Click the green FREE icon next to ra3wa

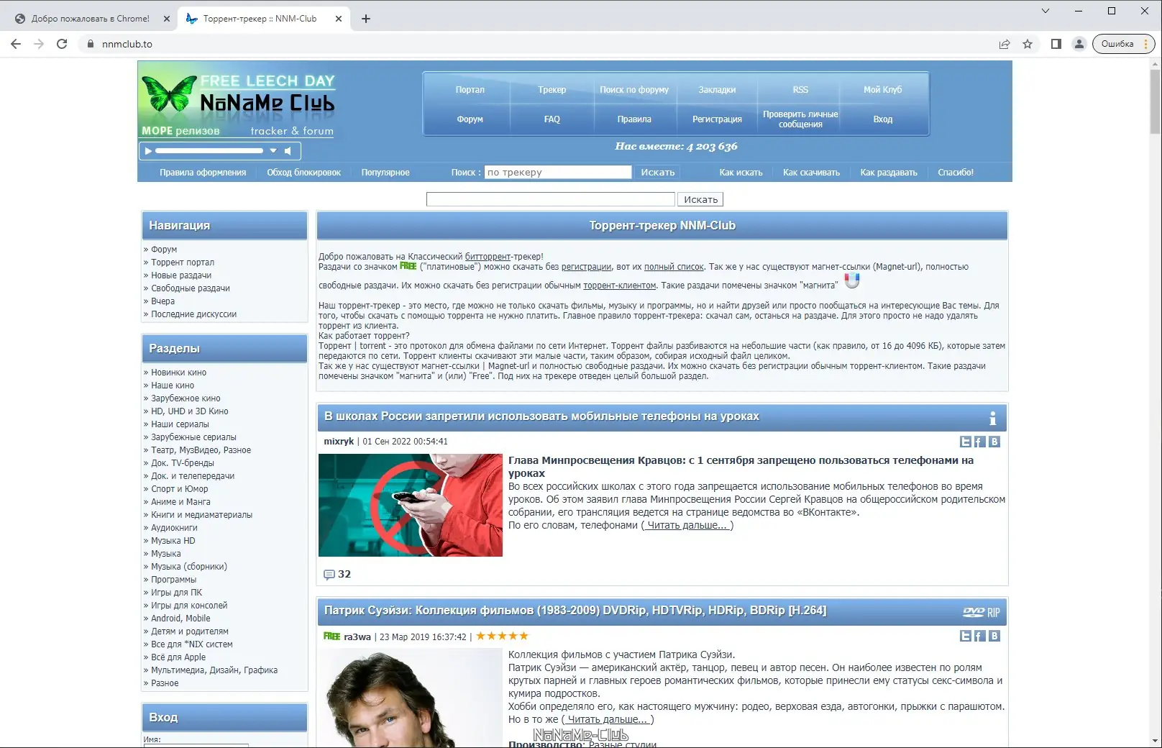331,636
